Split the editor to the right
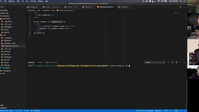 pos(180,7)
